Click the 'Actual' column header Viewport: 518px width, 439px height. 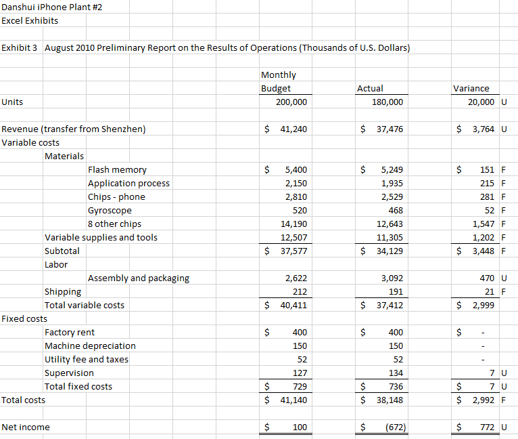[370, 88]
